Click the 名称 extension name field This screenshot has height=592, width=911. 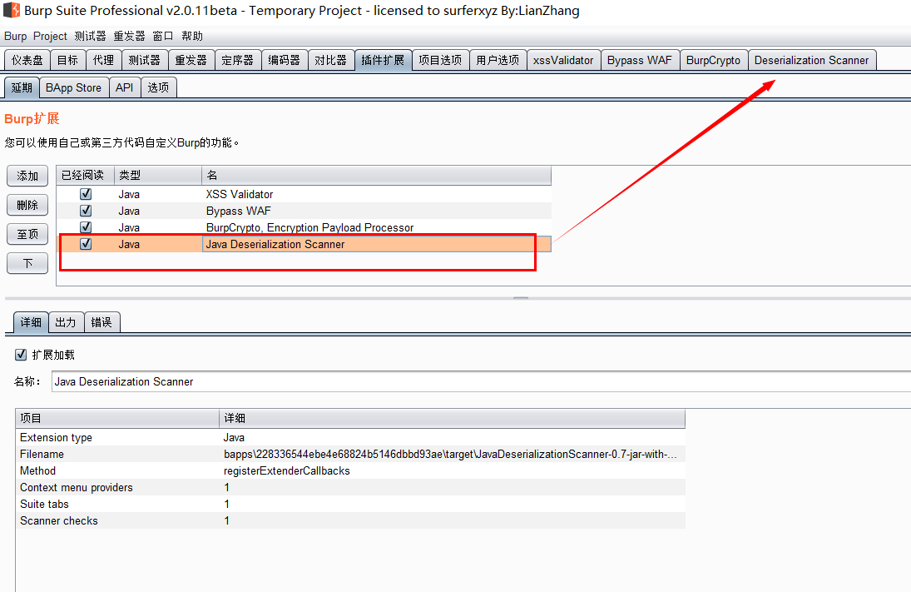coord(481,381)
